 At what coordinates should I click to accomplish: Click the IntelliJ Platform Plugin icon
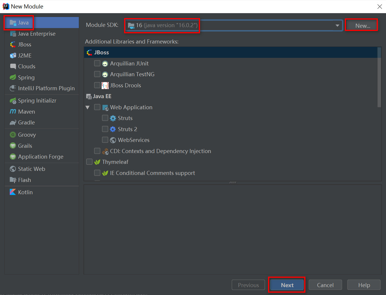click(x=13, y=88)
